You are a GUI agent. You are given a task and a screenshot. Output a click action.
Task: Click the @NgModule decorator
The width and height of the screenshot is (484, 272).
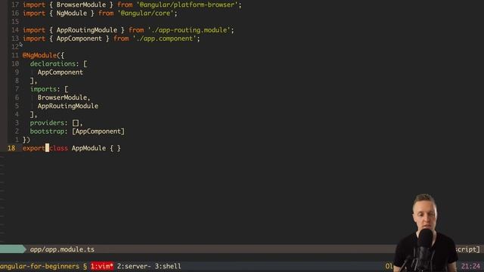pos(40,55)
